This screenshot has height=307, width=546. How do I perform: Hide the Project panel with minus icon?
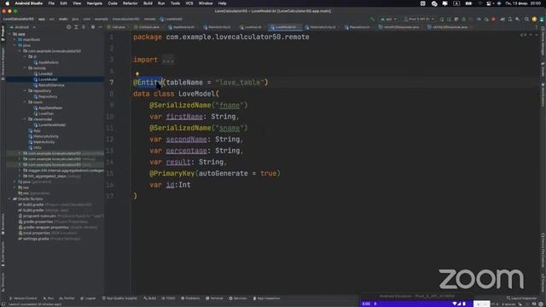point(101,26)
